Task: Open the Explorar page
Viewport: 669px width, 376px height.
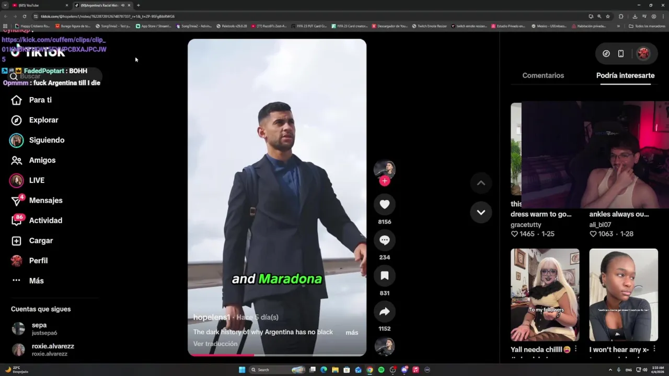Action: pyautogui.click(x=34, y=120)
